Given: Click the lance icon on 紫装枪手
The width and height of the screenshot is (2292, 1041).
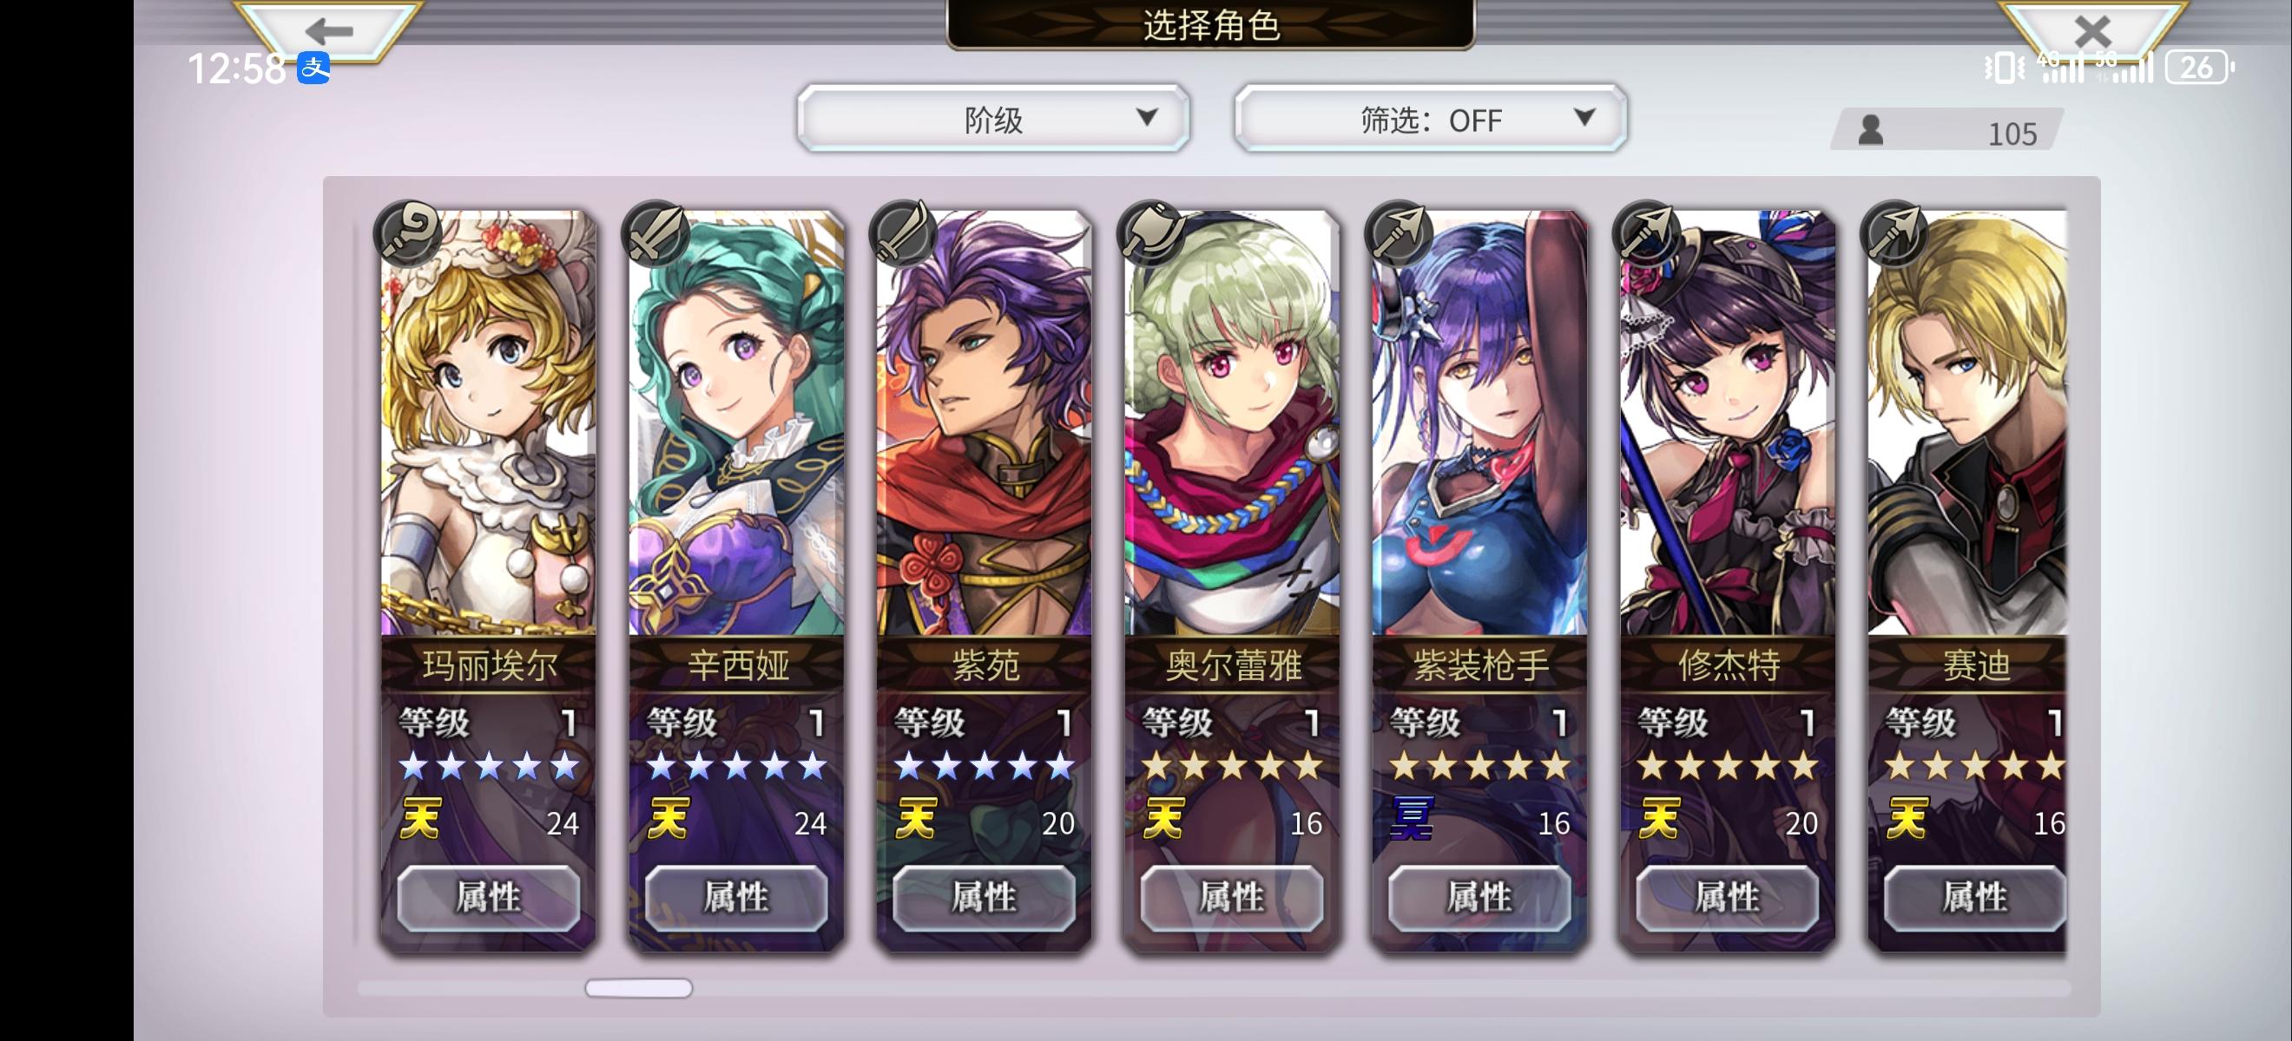Looking at the screenshot, I should [x=1399, y=232].
